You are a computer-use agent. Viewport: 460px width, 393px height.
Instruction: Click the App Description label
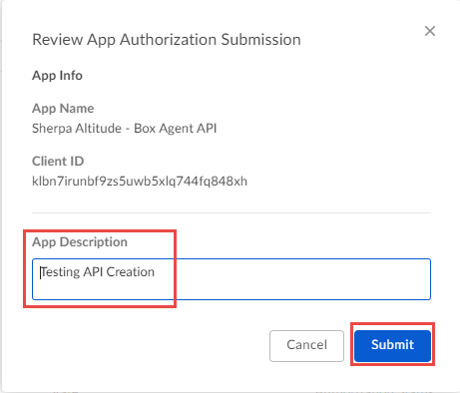(80, 242)
